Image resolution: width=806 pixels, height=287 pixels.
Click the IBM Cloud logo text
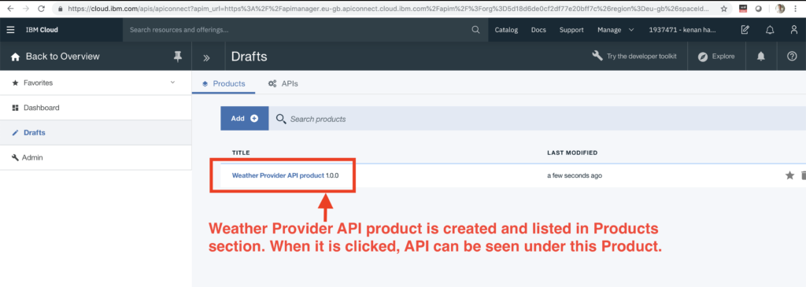42,30
